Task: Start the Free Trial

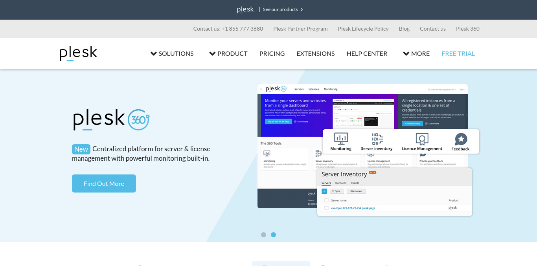Action: pos(458,53)
